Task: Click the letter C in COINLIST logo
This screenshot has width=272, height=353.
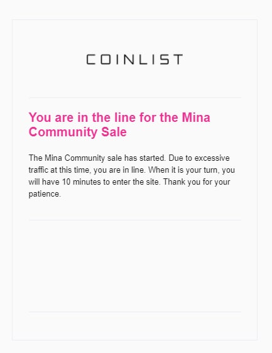Action: click(x=91, y=60)
